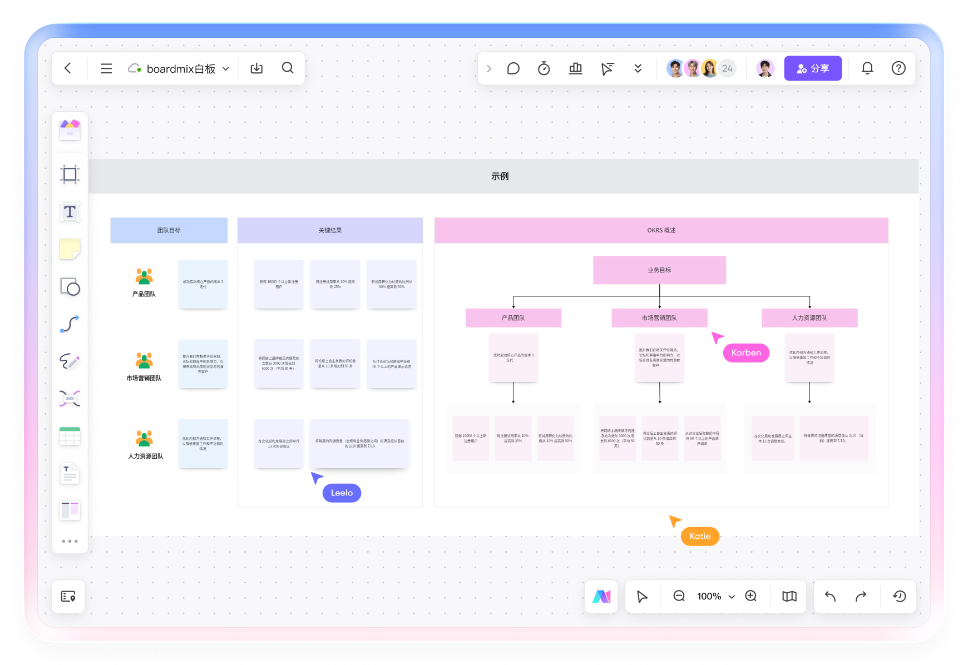Image resolution: width=968 pixels, height=665 pixels.
Task: Select the connector line tool
Action: (69, 324)
